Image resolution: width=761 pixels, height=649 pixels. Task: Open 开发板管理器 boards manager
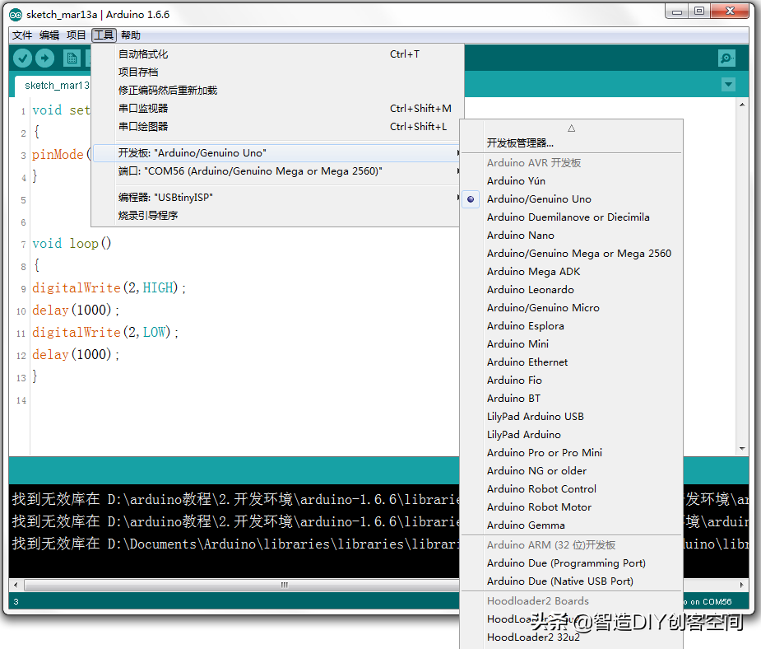tap(520, 143)
